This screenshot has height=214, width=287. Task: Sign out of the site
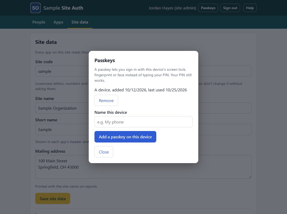(x=230, y=8)
